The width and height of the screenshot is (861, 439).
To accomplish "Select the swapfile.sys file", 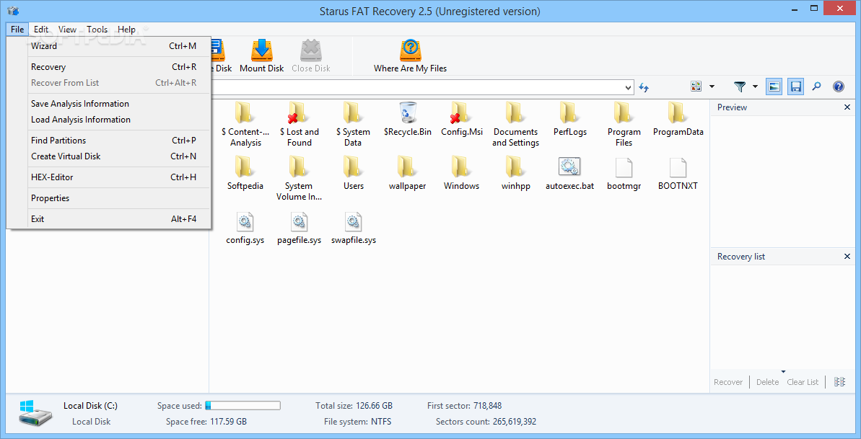I will [x=354, y=227].
